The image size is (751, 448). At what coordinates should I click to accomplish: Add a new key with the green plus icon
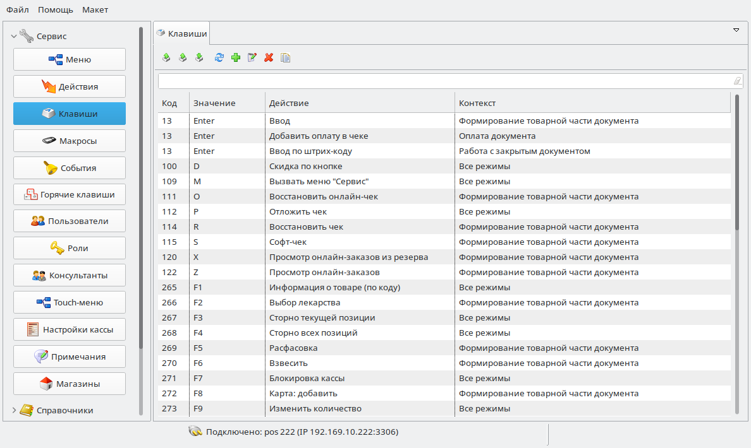[x=236, y=58]
